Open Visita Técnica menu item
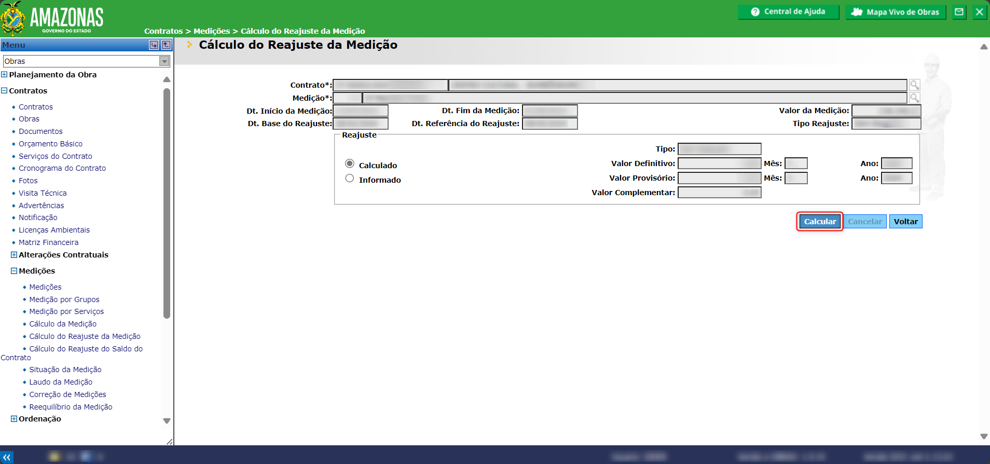 (x=43, y=193)
